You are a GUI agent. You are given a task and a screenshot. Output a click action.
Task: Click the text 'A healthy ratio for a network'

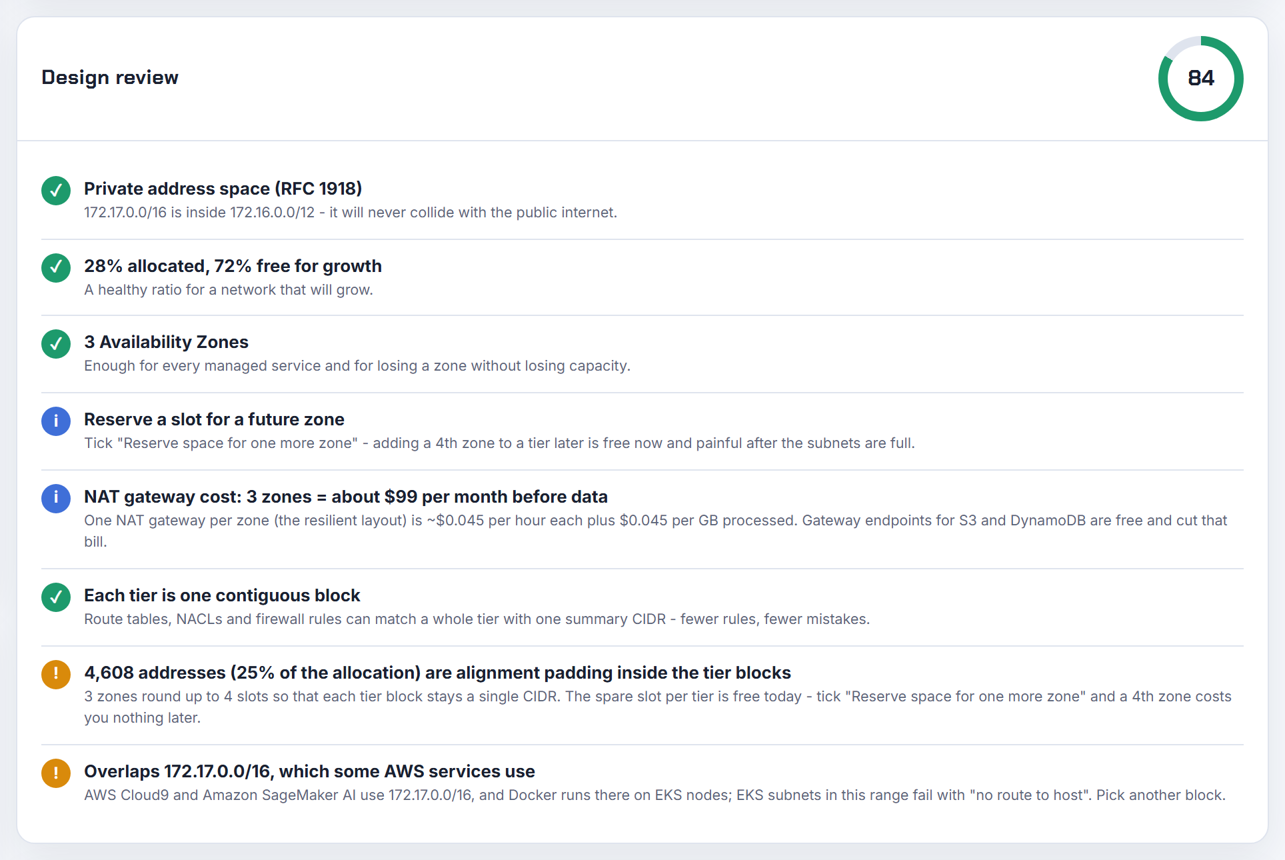(180, 290)
